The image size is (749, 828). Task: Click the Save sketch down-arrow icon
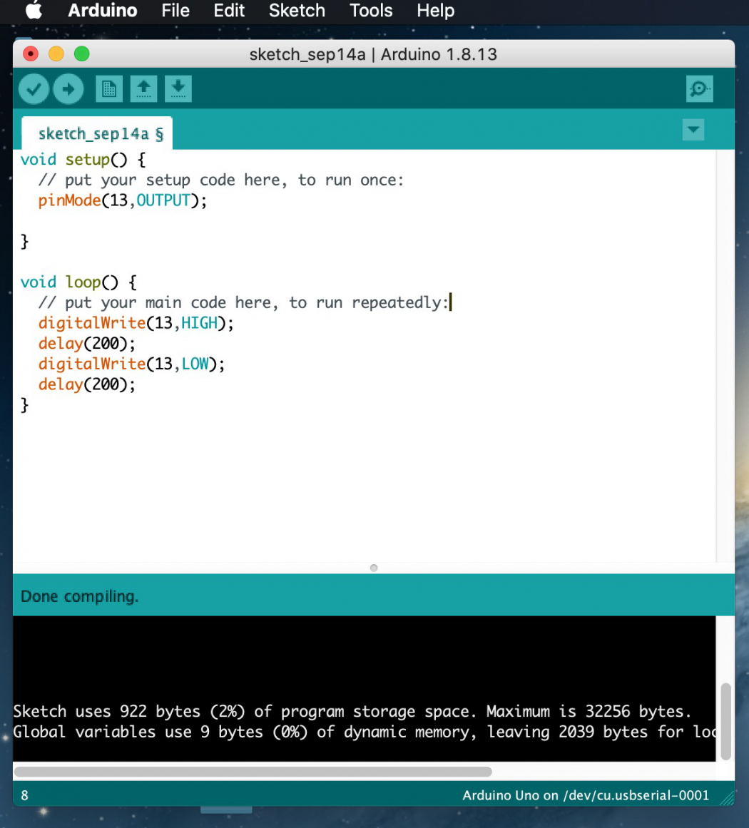[x=178, y=89]
